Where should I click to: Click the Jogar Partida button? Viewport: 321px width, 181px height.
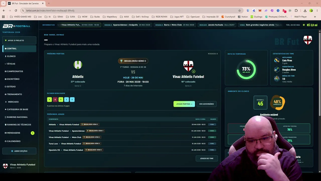184,104
